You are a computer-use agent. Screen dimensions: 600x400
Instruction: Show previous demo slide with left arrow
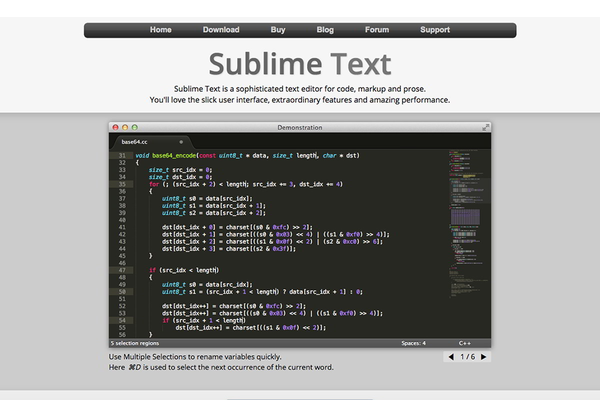[451, 357]
